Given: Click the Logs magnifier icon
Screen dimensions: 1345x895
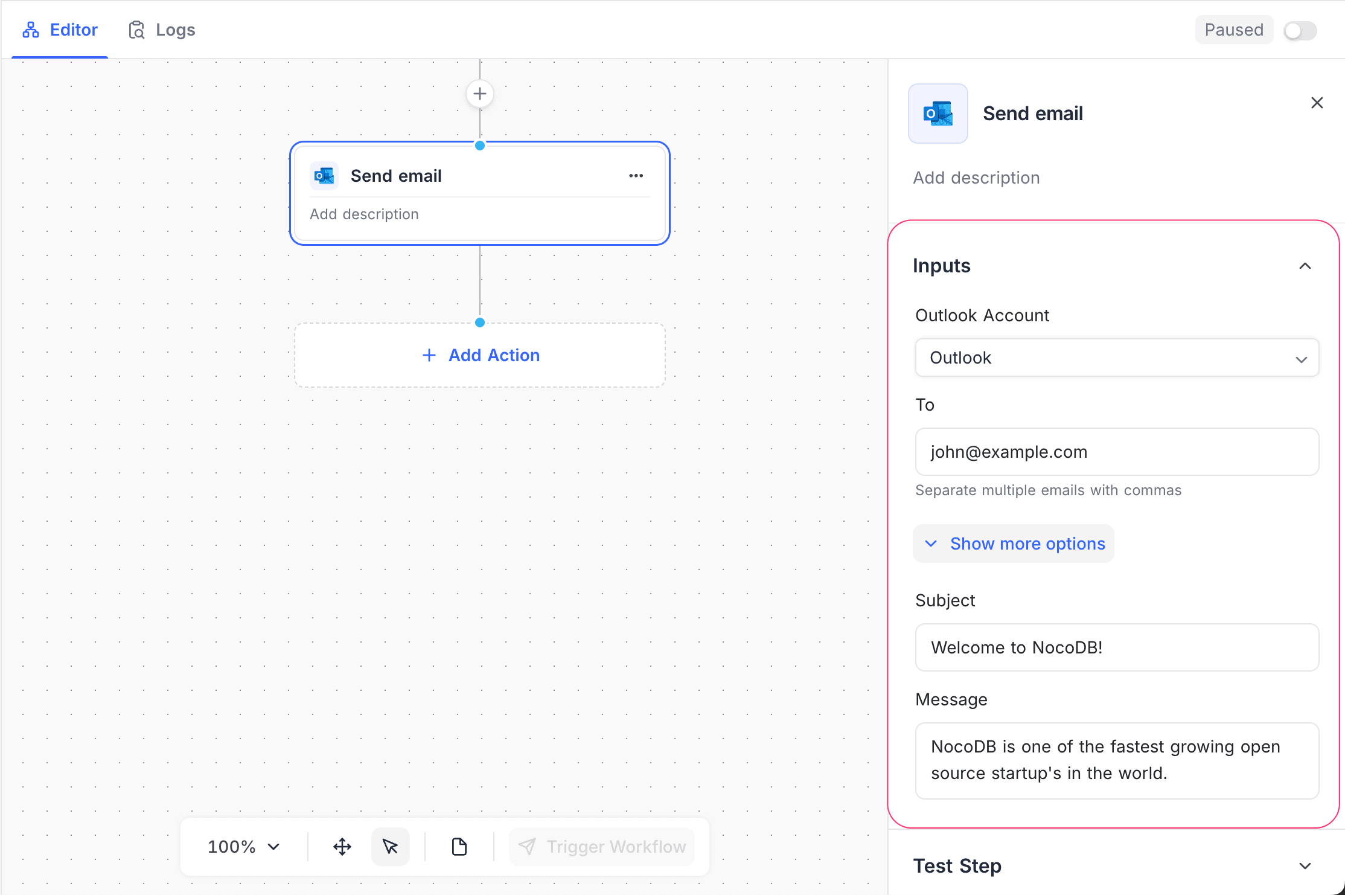Looking at the screenshot, I should pos(136,29).
